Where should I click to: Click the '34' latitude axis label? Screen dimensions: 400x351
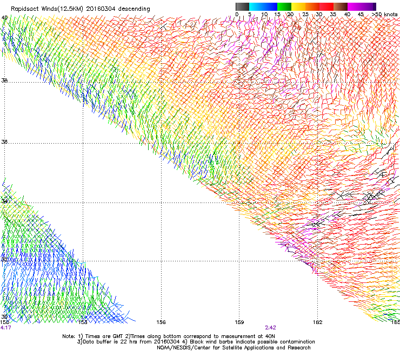pyautogui.click(x=4, y=201)
